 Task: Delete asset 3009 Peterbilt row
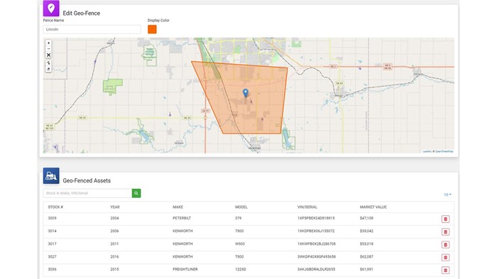tap(445, 219)
